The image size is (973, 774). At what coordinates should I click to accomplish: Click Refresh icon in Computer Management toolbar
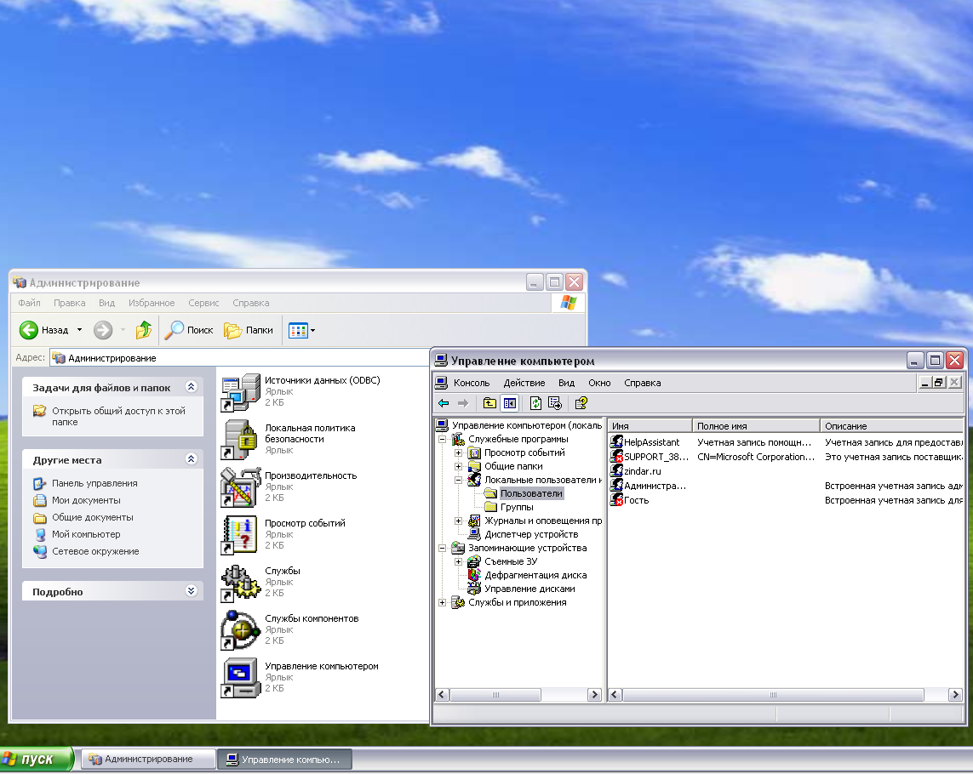coord(535,404)
